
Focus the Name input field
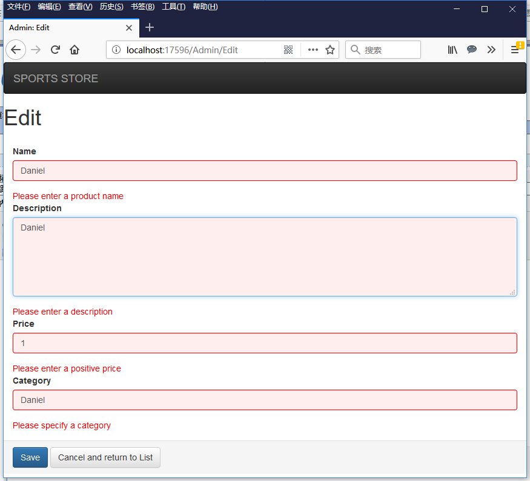[x=265, y=171]
